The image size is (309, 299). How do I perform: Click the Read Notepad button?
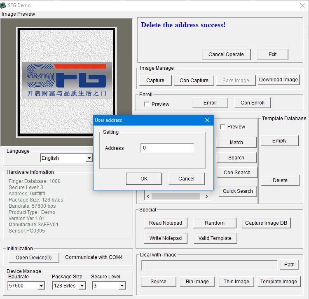tap(166, 223)
